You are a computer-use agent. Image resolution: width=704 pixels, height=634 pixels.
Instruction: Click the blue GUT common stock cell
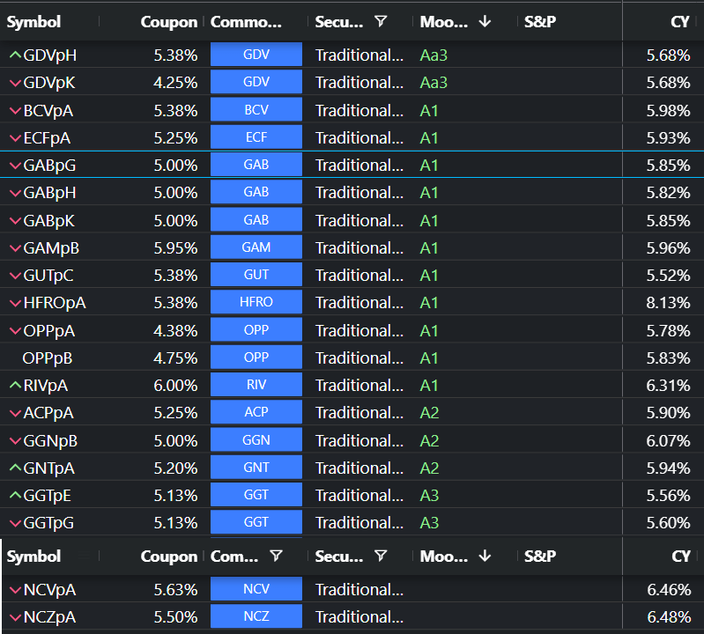pyautogui.click(x=256, y=274)
